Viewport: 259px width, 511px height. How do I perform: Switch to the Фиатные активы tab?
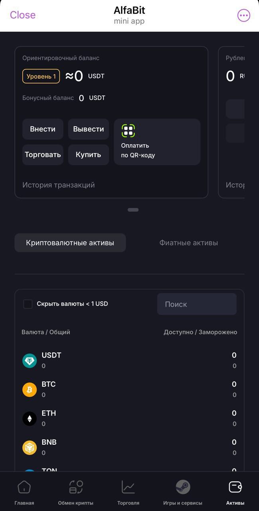188,242
